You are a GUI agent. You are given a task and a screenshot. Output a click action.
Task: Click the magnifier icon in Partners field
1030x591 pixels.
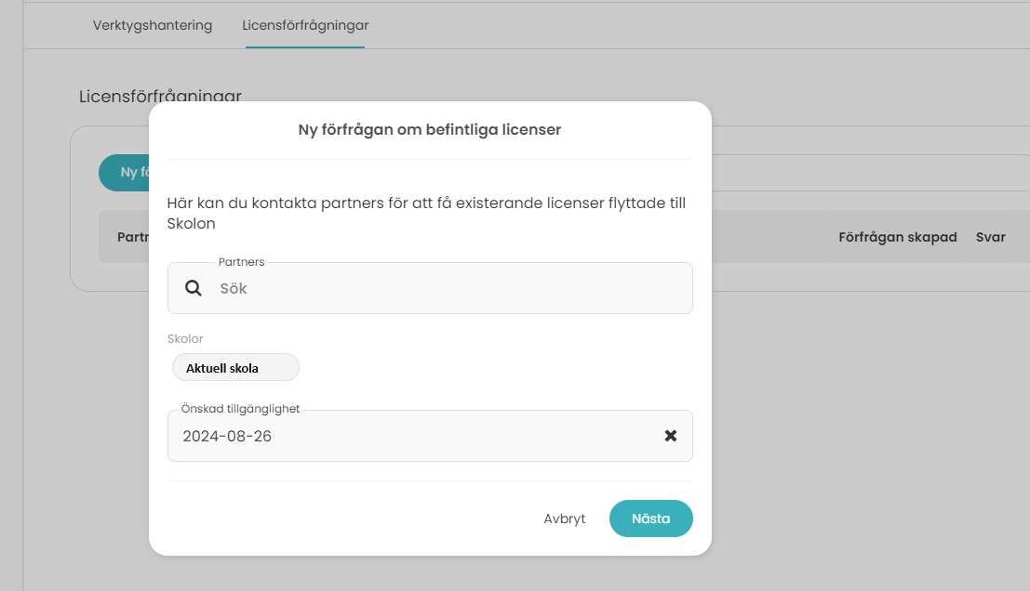pyautogui.click(x=194, y=288)
